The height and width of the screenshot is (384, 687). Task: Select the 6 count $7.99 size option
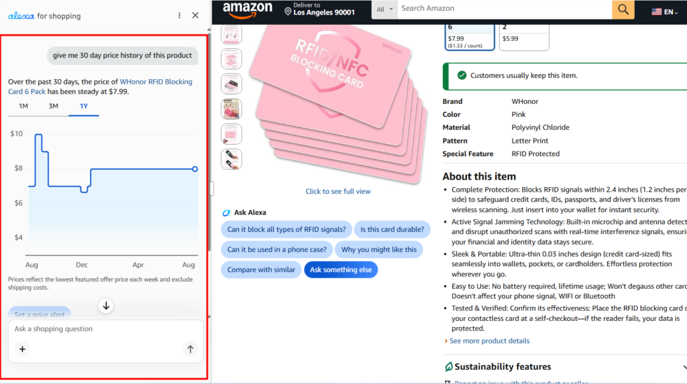(470, 38)
